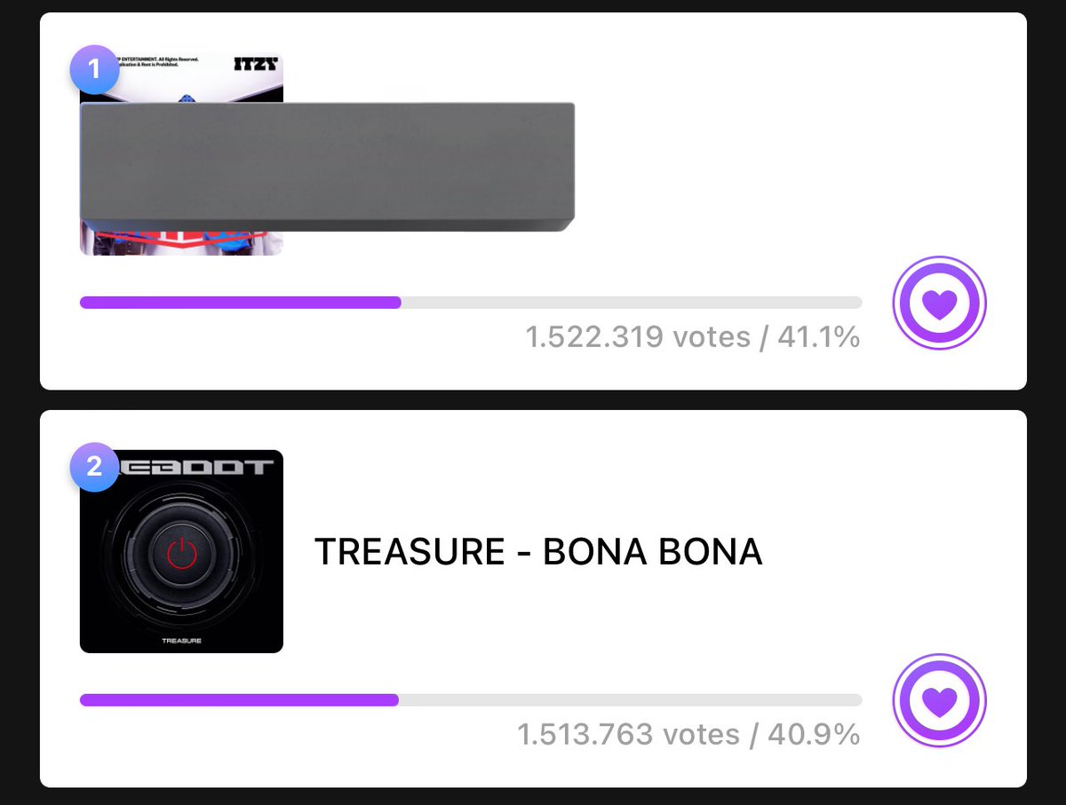1066x805 pixels.
Task: Click the red power button on album art
Action: tap(181, 554)
